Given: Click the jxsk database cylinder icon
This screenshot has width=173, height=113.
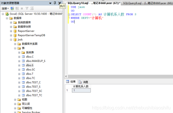Looking at the screenshot, I should 15,39.
